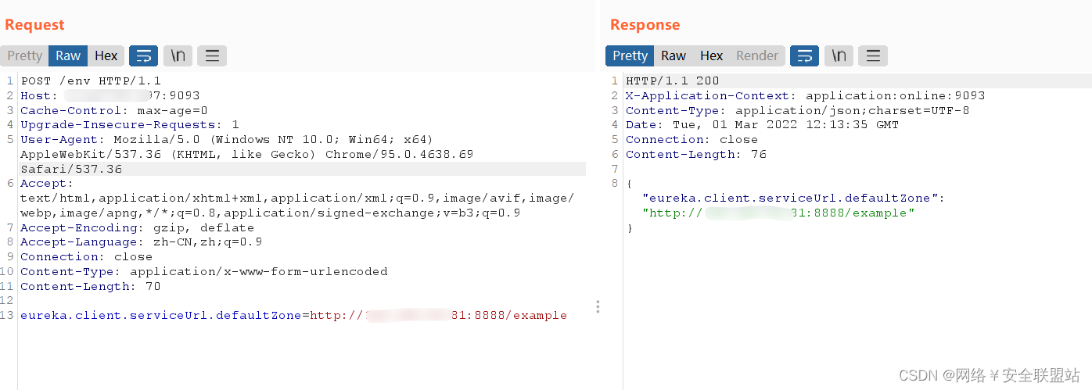Click the eureka.client.serviceUrl.defaultZone request body parameter
The width and height of the screenshot is (1092, 390).
coord(293,315)
